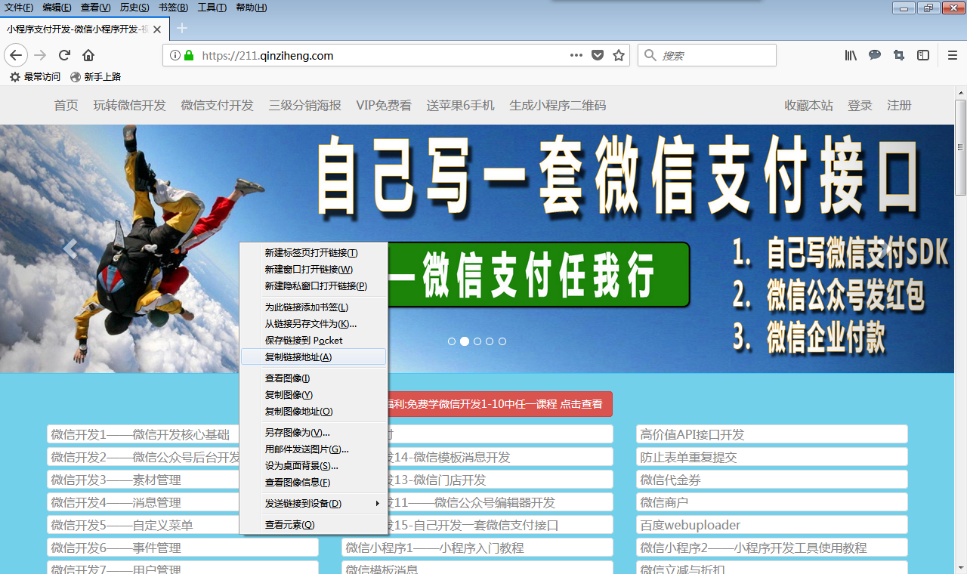Reload the current page
This screenshot has height=574, width=967.
(64, 55)
